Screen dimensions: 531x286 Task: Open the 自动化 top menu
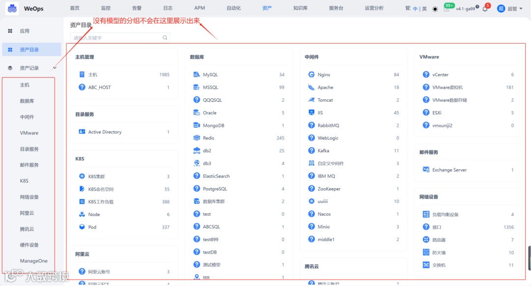(234, 8)
